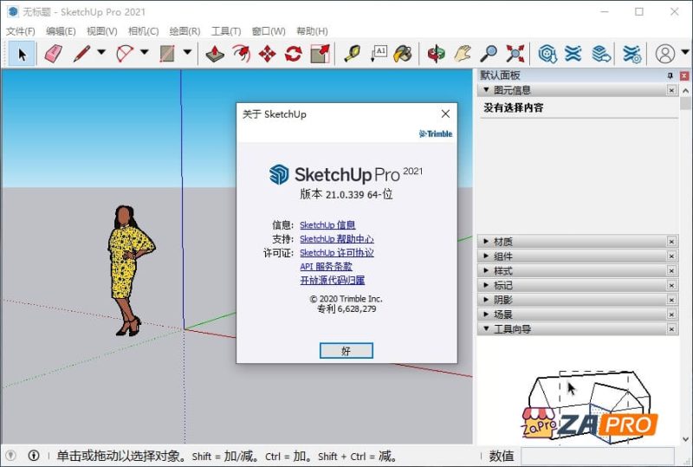Open the line tool dropdown arrow
The width and height of the screenshot is (693, 467).
tap(101, 54)
